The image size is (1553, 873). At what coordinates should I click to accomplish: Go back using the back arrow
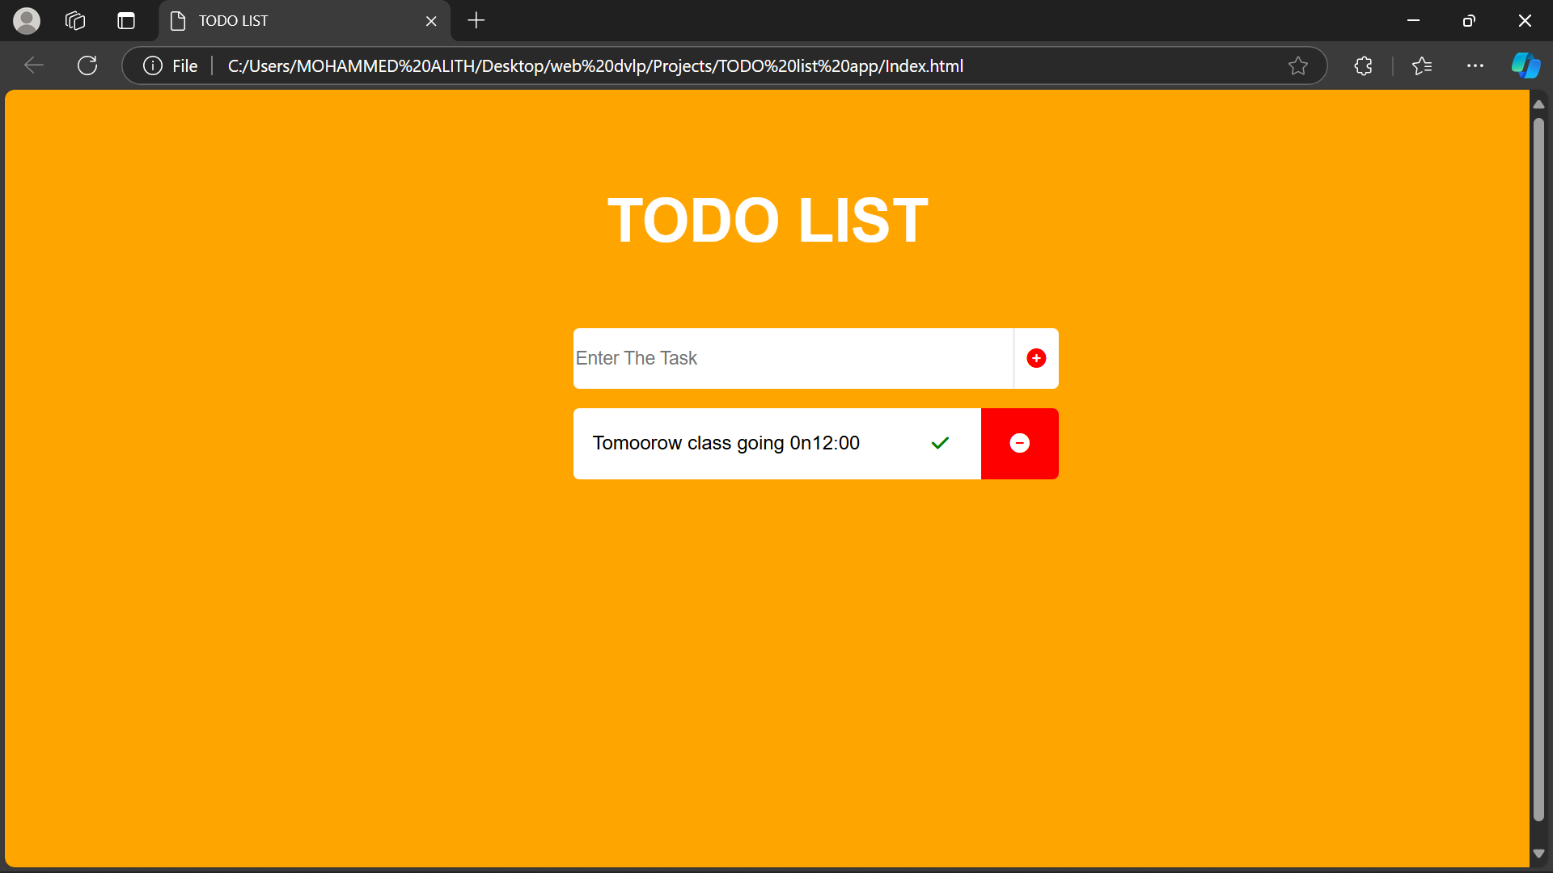point(34,65)
